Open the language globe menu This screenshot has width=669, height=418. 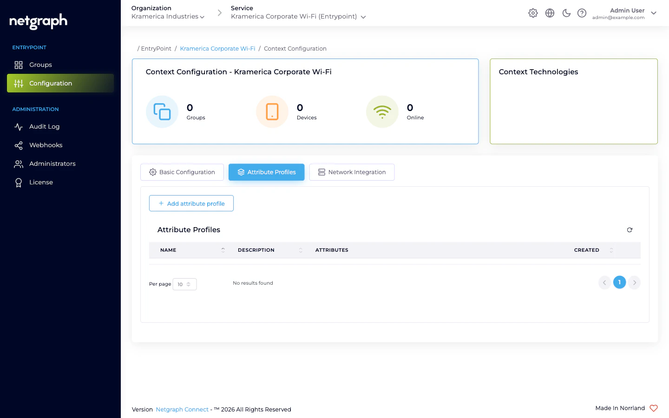550,13
